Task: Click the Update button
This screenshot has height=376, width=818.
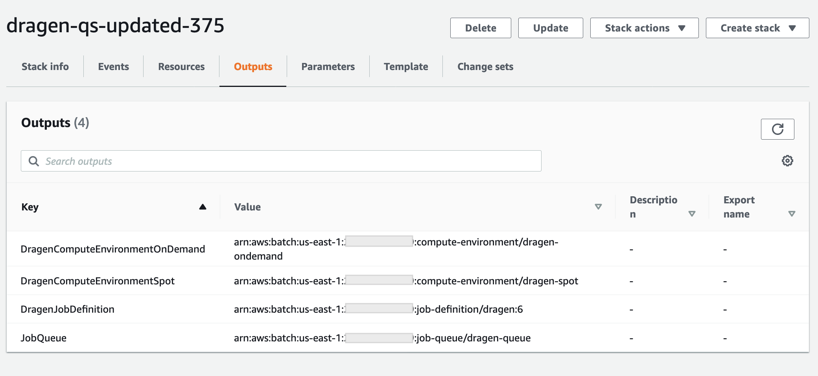Action: (x=551, y=28)
